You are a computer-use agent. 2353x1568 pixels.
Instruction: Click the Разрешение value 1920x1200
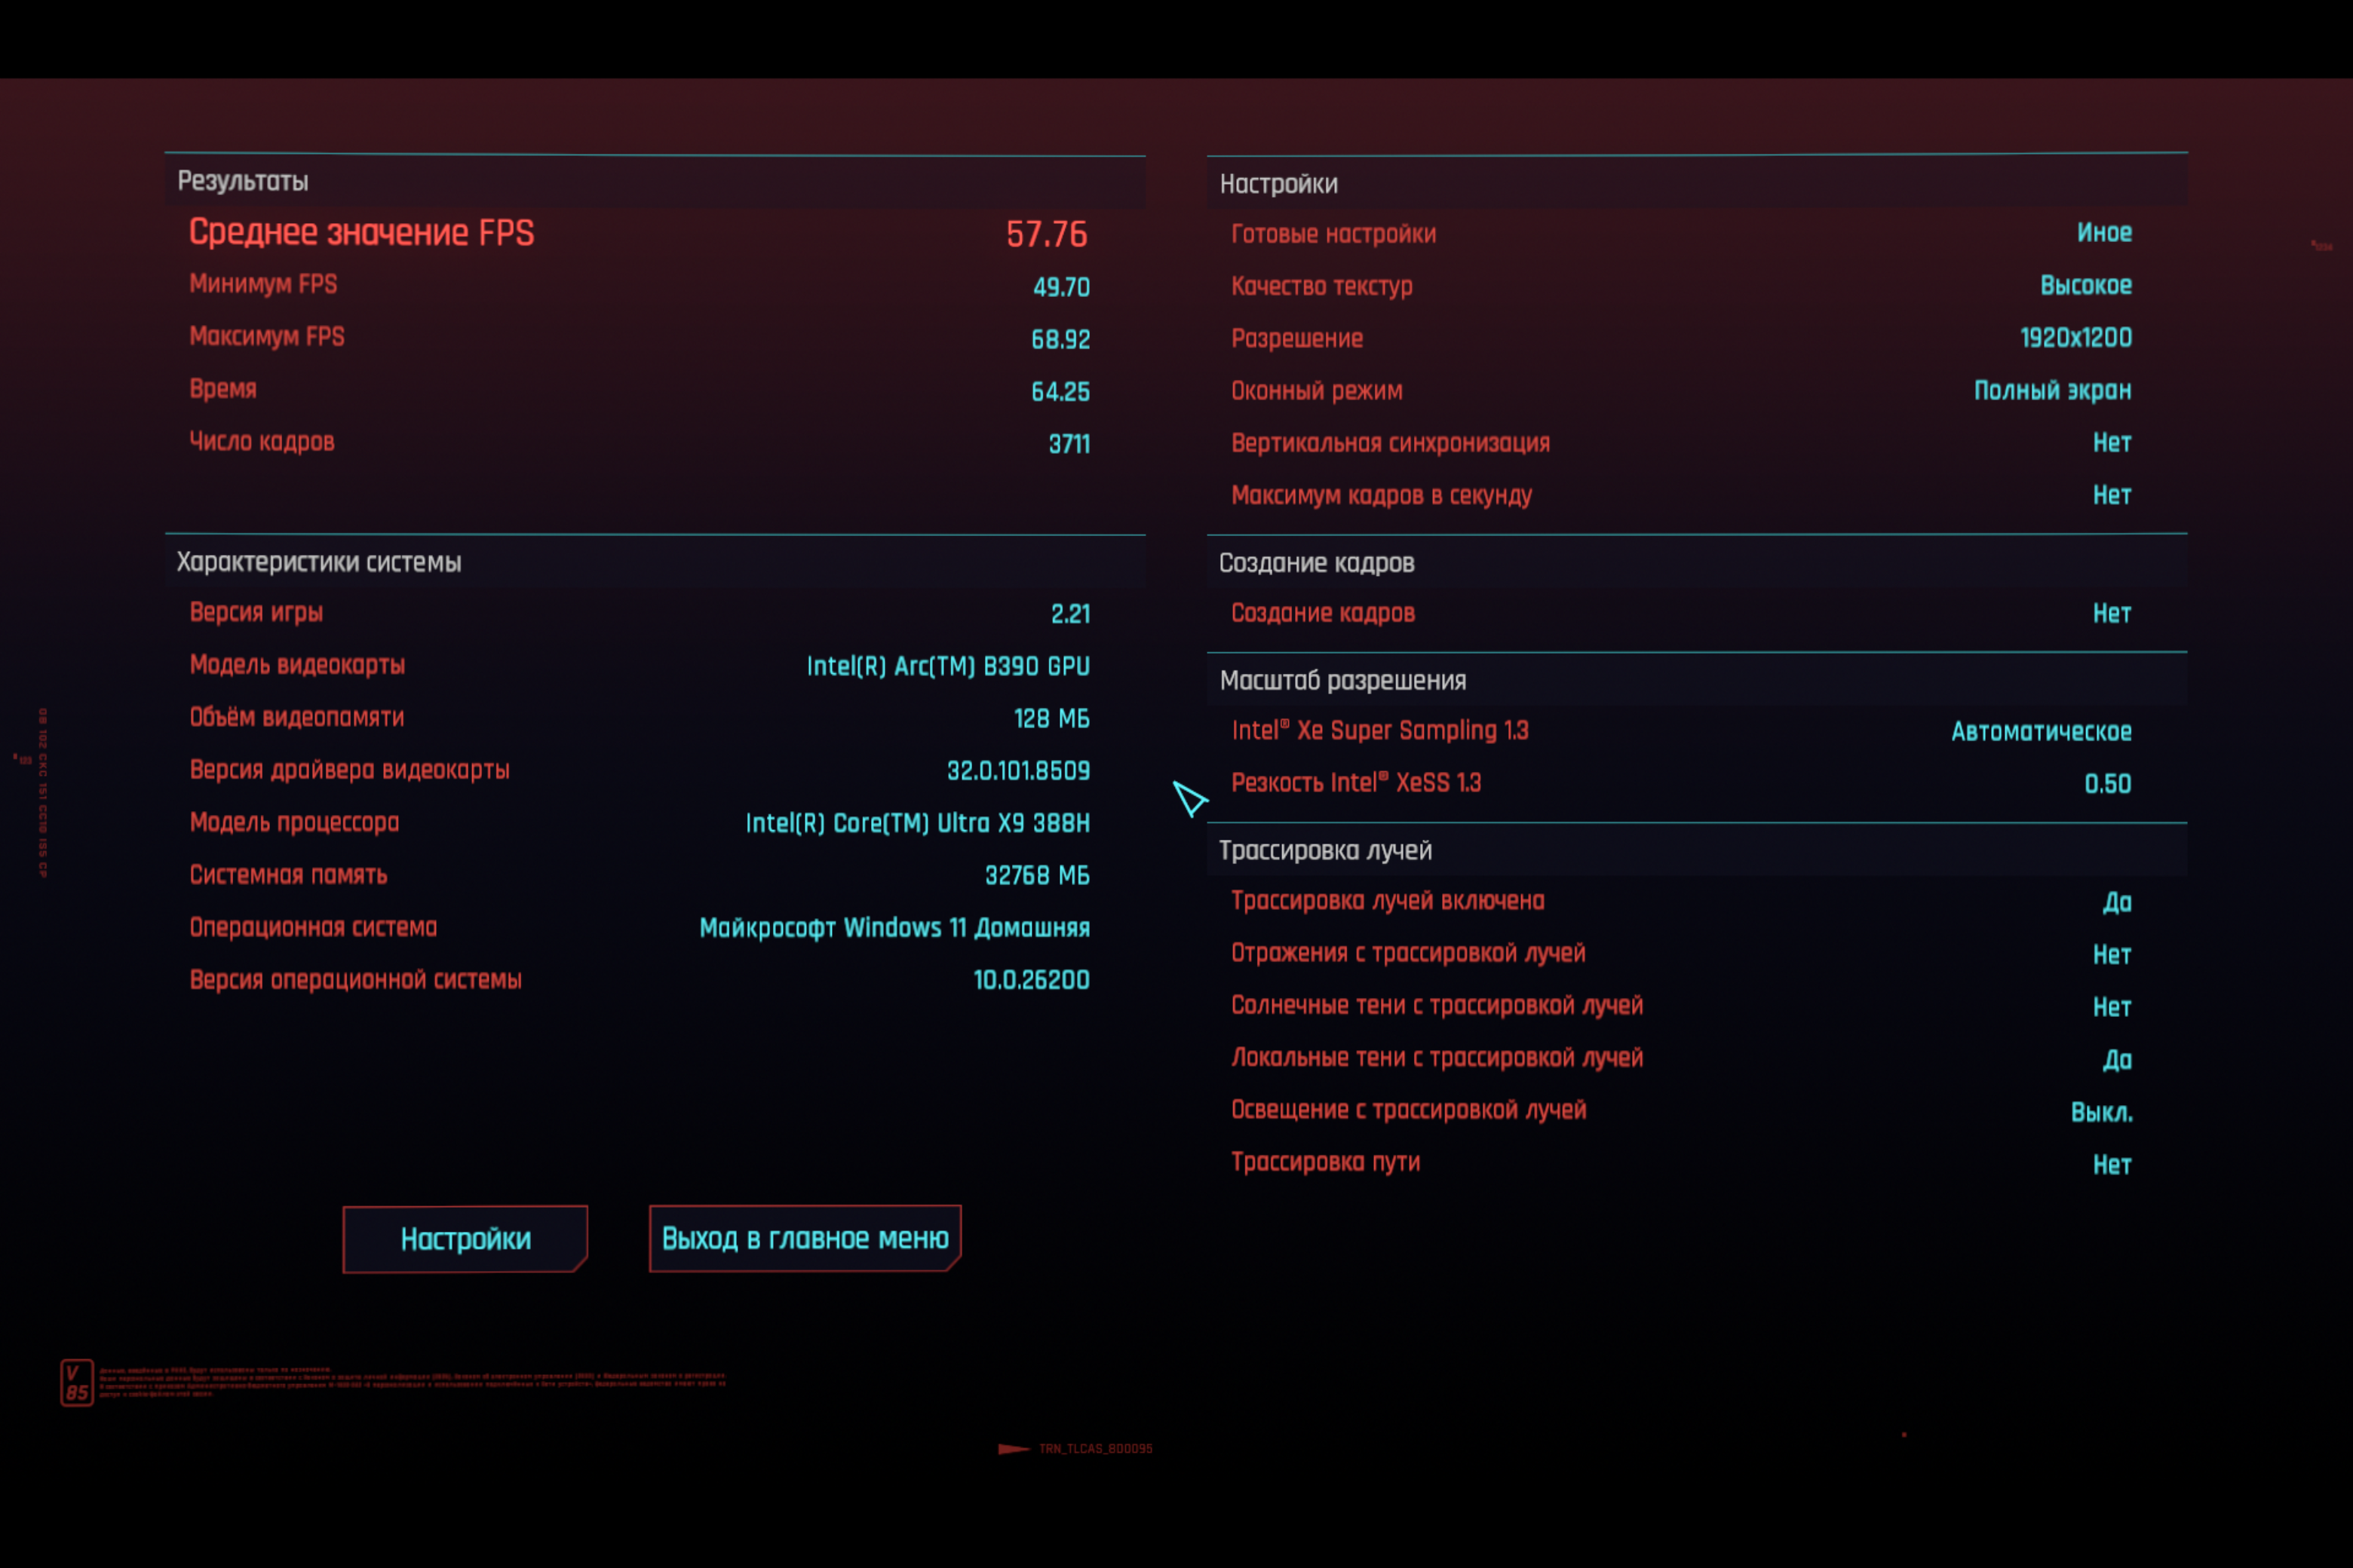click(x=2076, y=338)
